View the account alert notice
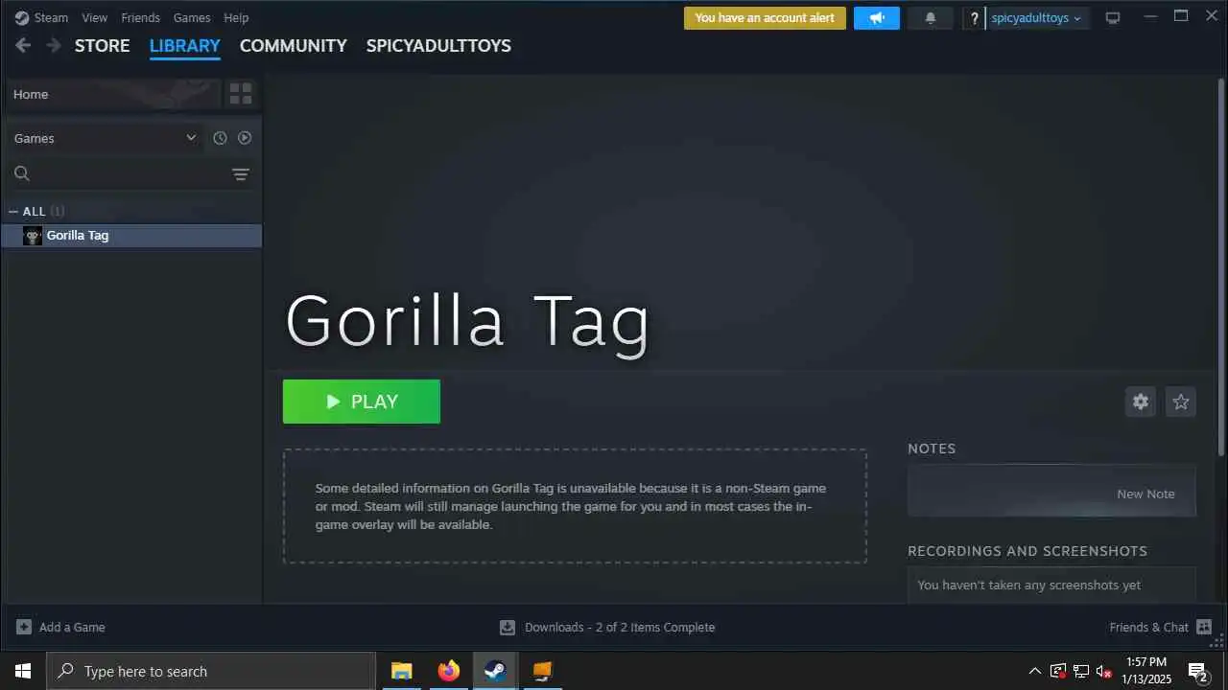 pyautogui.click(x=765, y=17)
